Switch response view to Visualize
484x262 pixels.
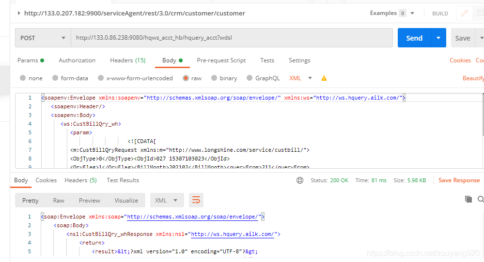click(126, 201)
